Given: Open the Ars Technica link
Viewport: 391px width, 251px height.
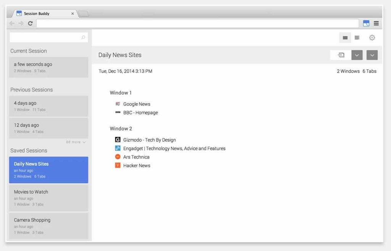Looking at the screenshot, I should click(136, 157).
